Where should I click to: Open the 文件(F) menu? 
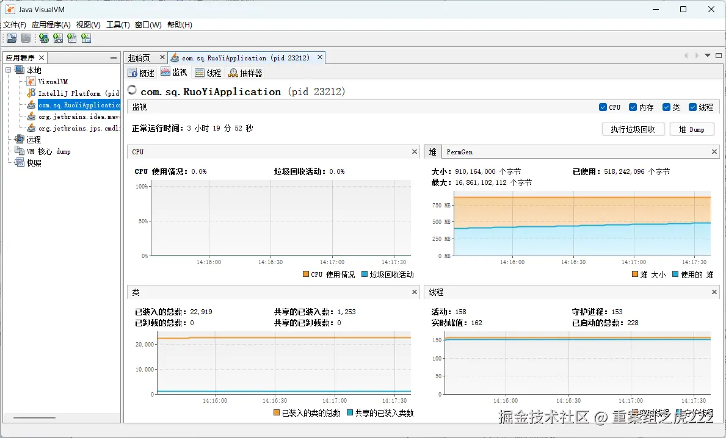[15, 24]
